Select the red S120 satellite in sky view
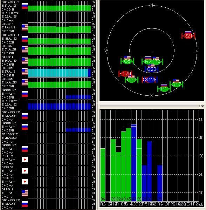This screenshot has height=210, width=206. (125, 74)
